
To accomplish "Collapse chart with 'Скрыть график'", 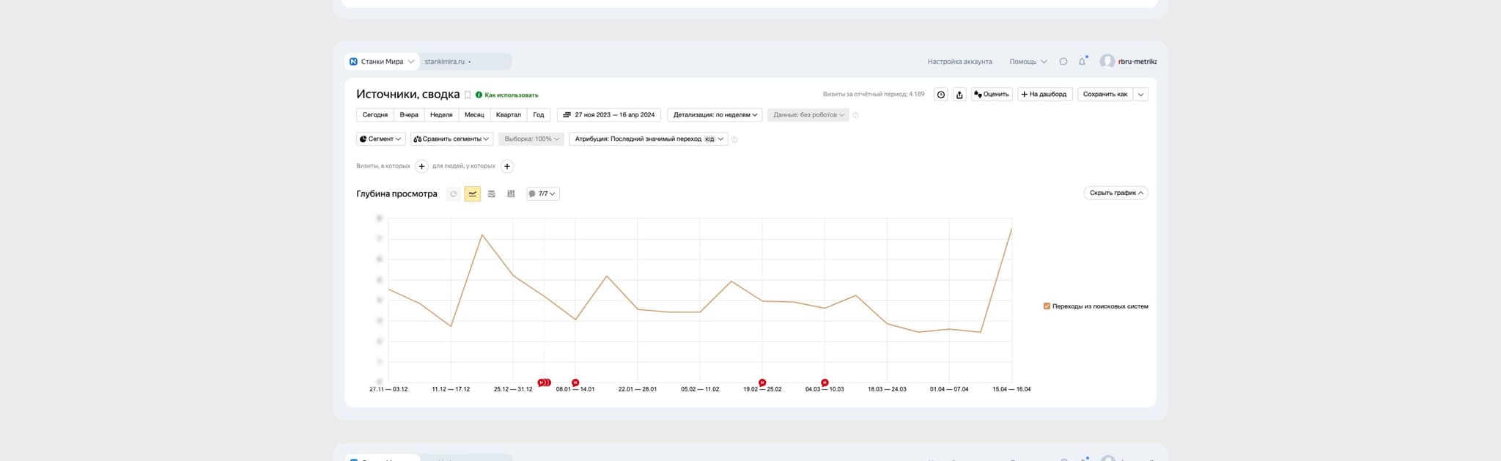I will 1115,193.
